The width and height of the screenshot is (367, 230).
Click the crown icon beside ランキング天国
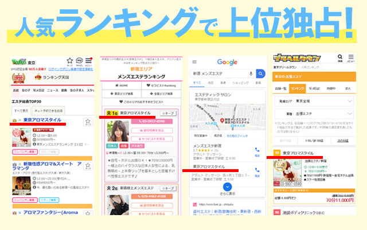pos(38,77)
